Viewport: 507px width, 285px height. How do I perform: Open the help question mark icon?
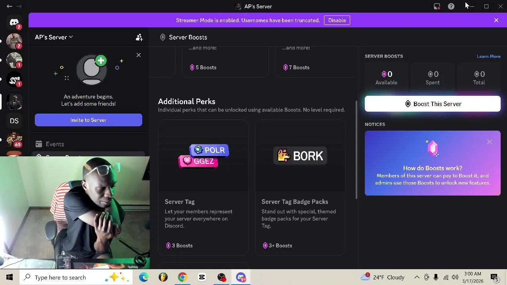pos(451,6)
